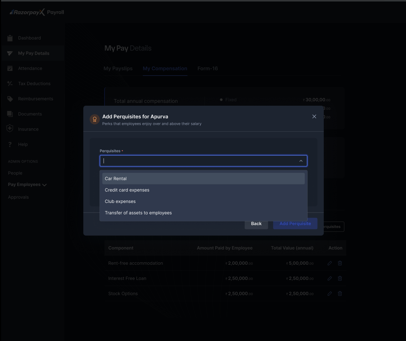
Task: Click the Rent-free accommodation cell
Action: 136,263
